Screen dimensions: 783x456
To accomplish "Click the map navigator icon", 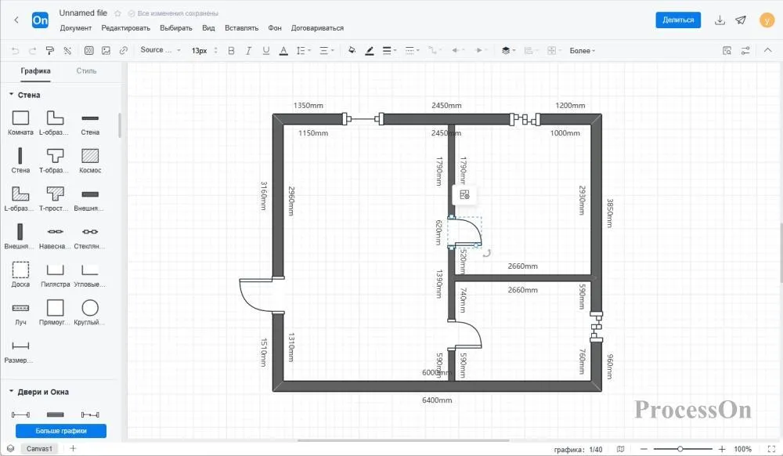I will click(620, 449).
